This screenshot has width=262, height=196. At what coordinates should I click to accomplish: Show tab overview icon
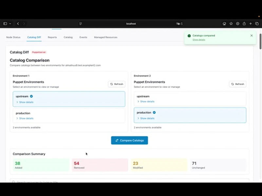257,24
